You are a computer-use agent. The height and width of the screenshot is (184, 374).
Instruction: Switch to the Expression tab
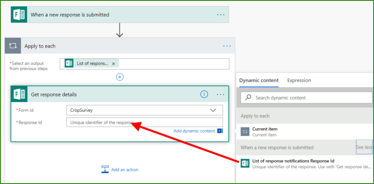click(299, 80)
